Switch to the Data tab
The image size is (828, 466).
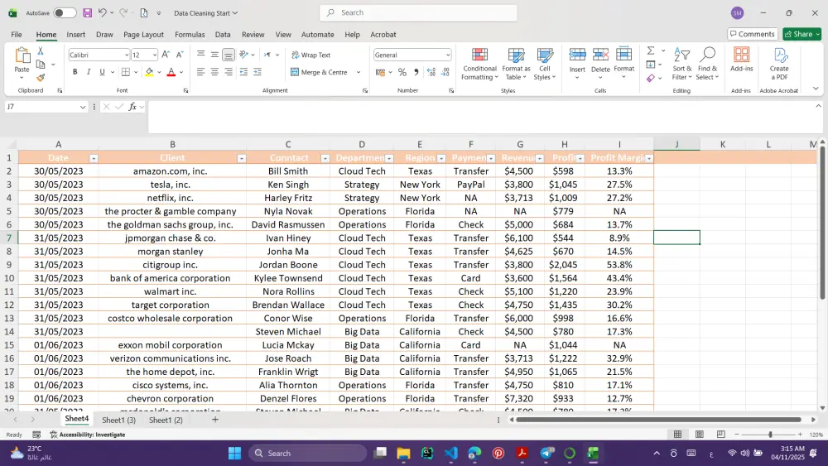(223, 34)
